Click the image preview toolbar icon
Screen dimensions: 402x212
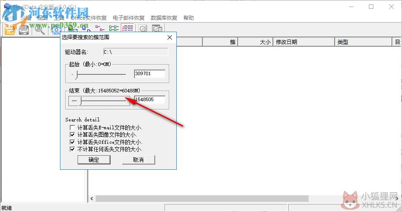click(157, 29)
